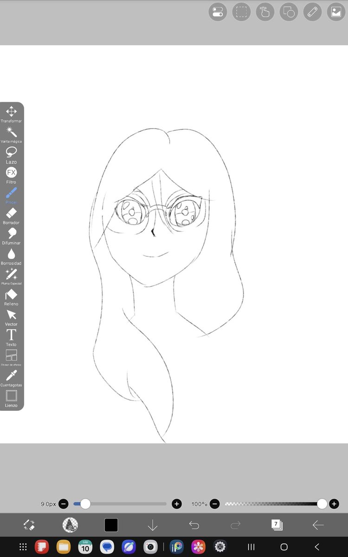This screenshot has width=348, height=557.
Task: Select the Borrosidad blur tool
Action: pos(11,256)
